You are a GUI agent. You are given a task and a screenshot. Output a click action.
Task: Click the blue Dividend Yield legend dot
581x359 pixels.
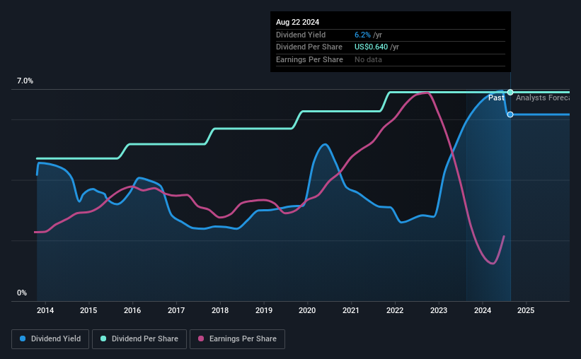click(x=23, y=339)
